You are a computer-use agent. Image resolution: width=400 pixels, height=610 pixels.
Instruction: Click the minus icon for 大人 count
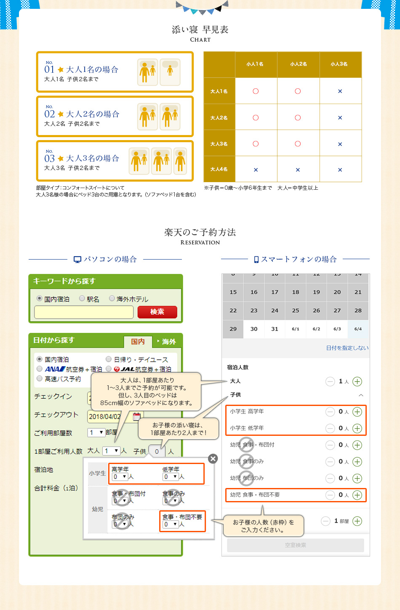click(x=330, y=382)
